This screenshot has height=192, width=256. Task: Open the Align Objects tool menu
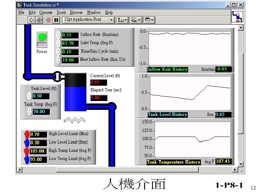[122, 20]
